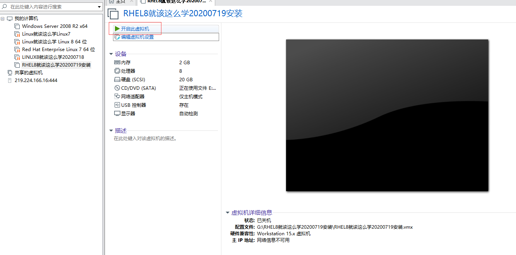Click the CD/DVD (SATA) disc icon
This screenshot has height=255, width=516.
pos(117,88)
